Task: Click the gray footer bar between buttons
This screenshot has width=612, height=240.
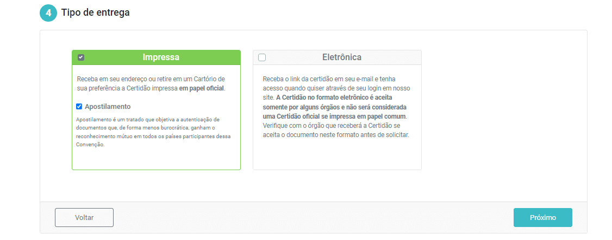Action: point(314,217)
